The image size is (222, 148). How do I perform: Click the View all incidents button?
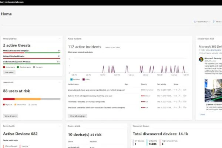tap(78, 116)
